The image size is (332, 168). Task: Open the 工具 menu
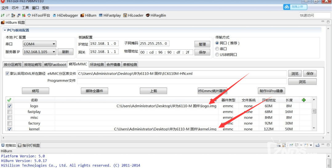(25, 8)
